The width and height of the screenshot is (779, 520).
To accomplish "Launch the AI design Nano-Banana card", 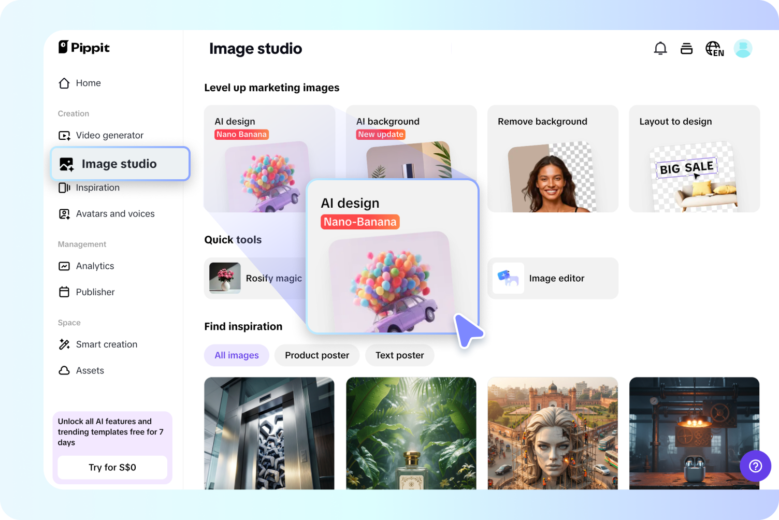I will point(393,256).
